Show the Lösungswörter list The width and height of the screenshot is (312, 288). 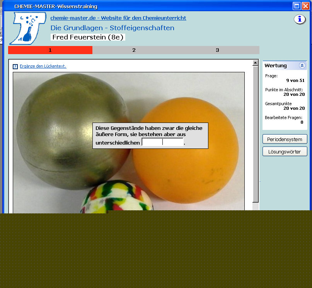(x=285, y=152)
